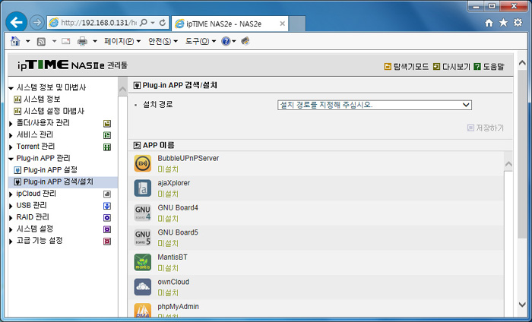
Task: Click the Print icon in the command bar
Action: 82,41
